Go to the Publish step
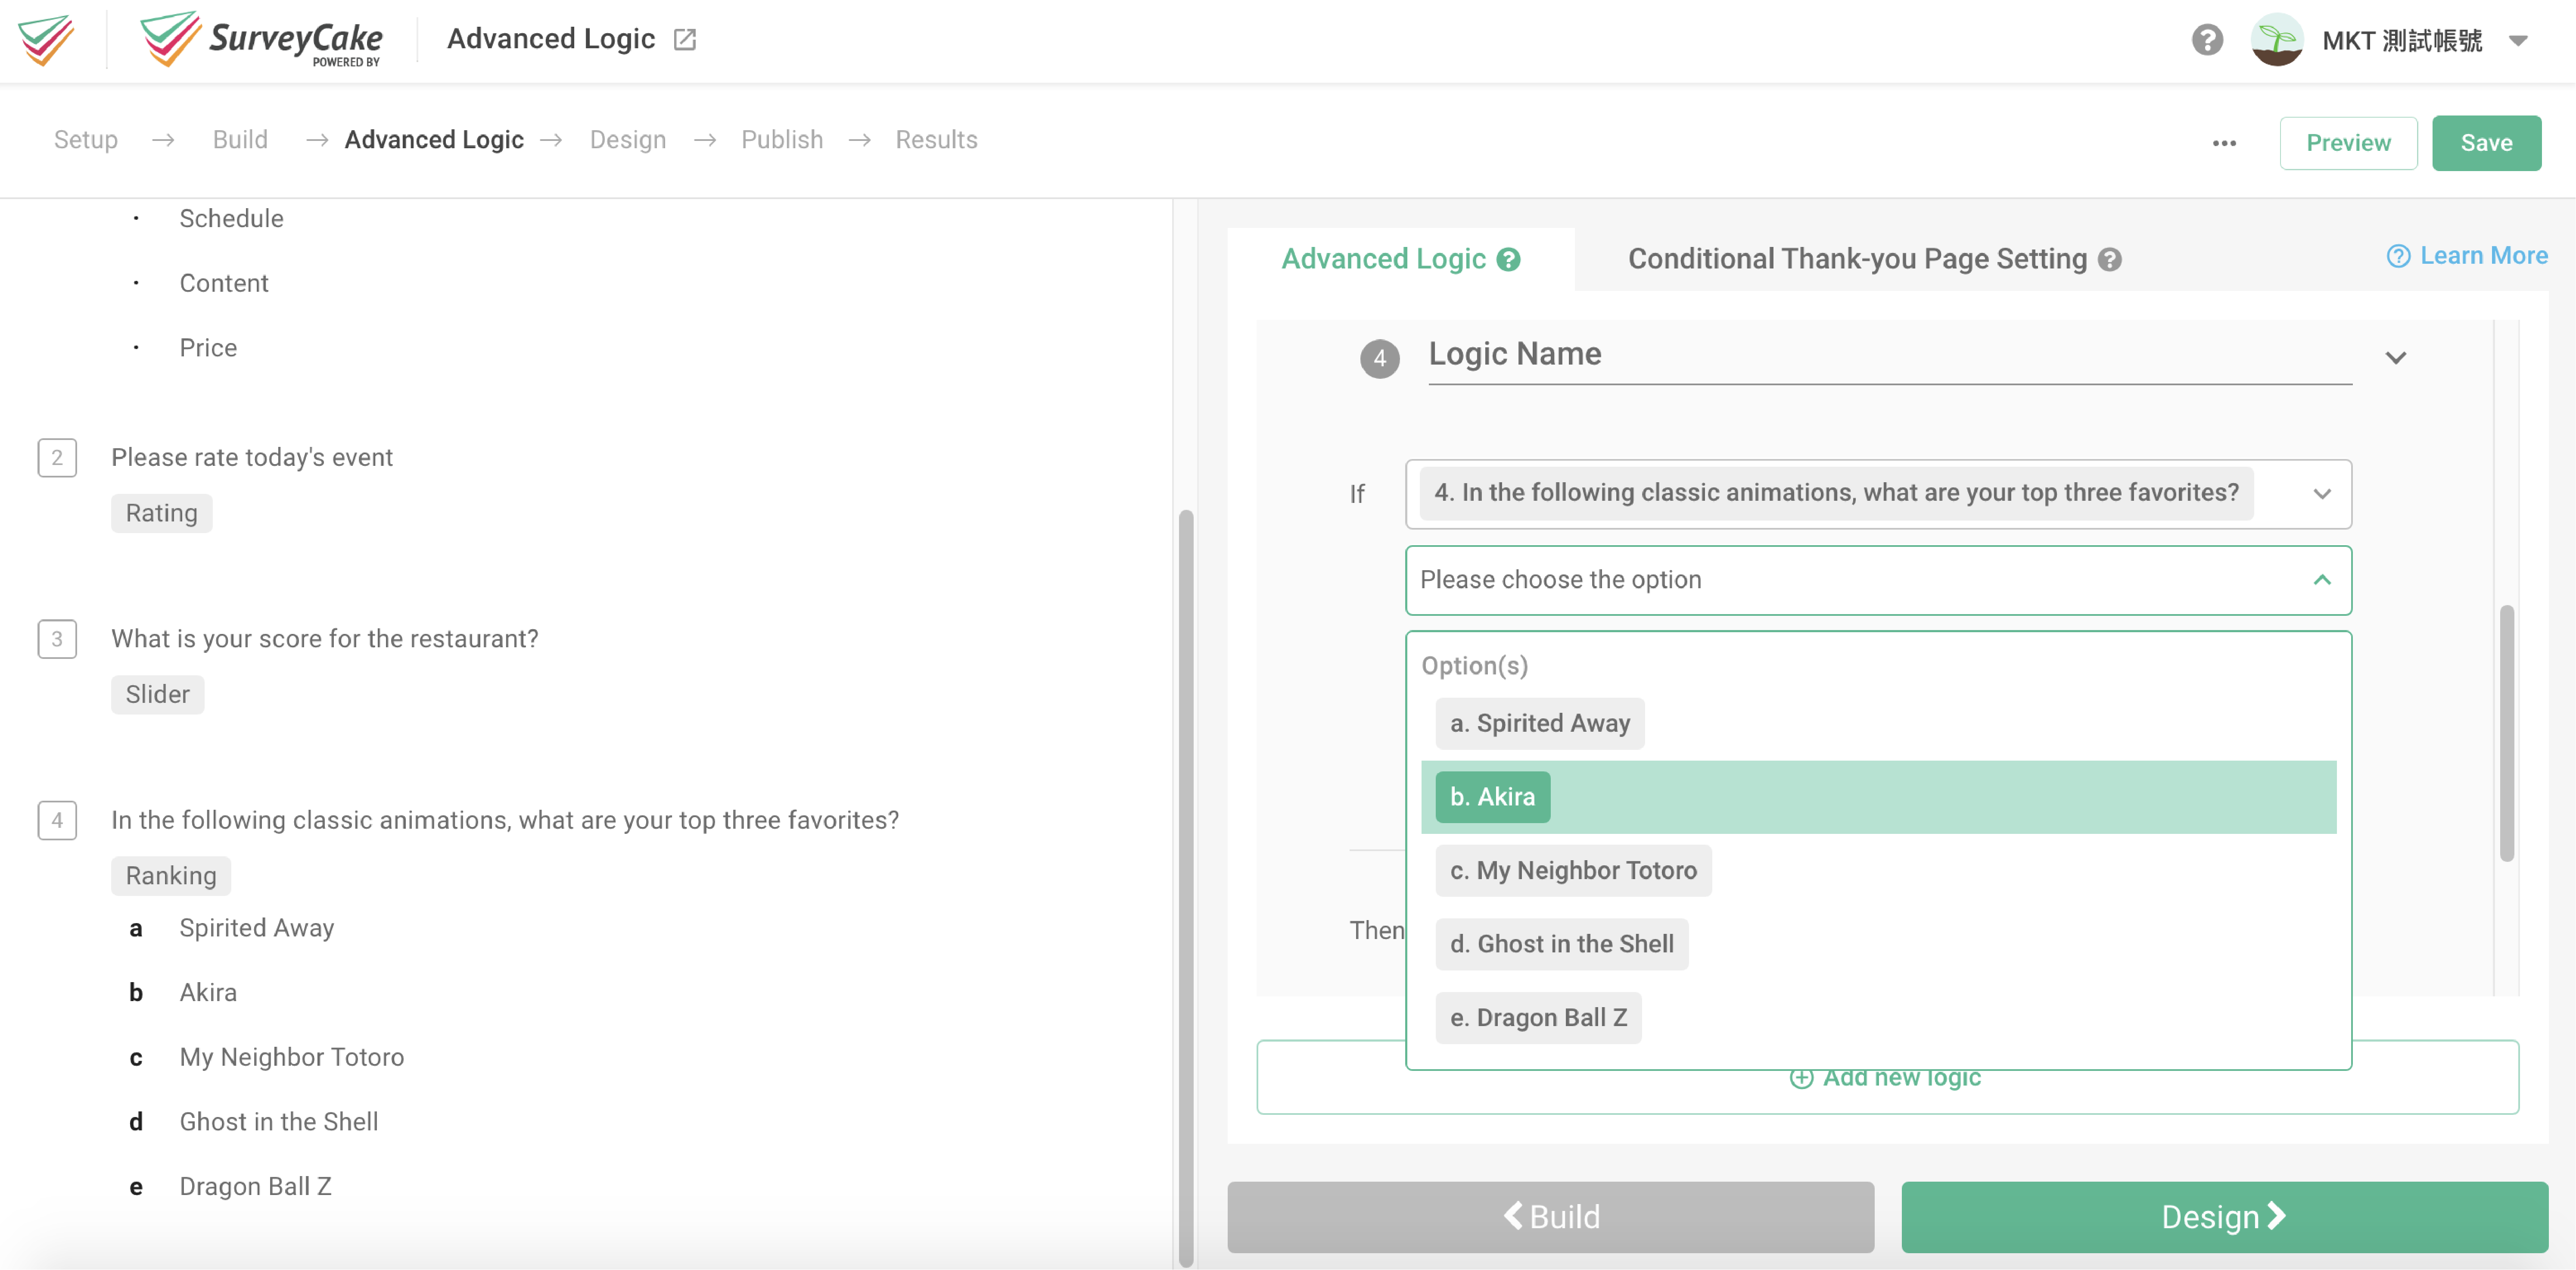Screen dimensions: 2576x1270 coord(782,140)
